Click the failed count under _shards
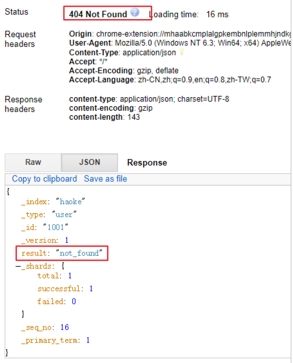Viewport: 293px width, 363px height. point(74,302)
